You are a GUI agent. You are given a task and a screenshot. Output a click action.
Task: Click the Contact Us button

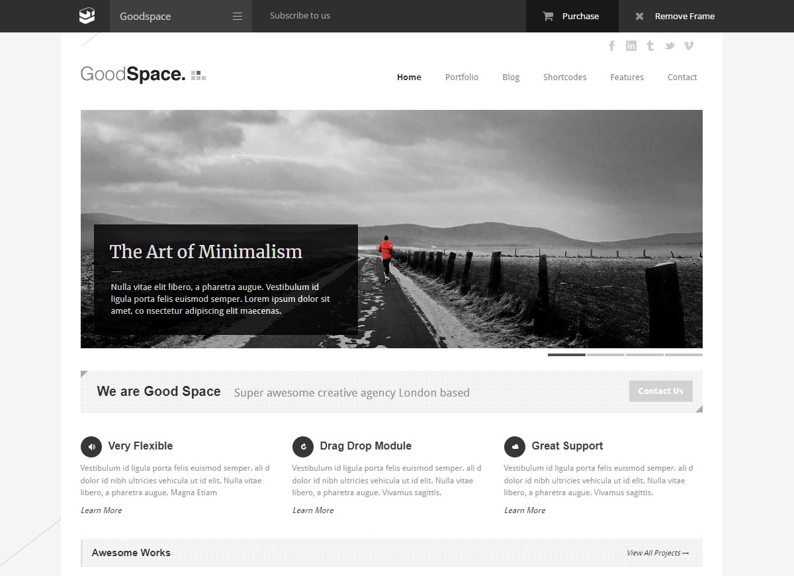tap(660, 391)
